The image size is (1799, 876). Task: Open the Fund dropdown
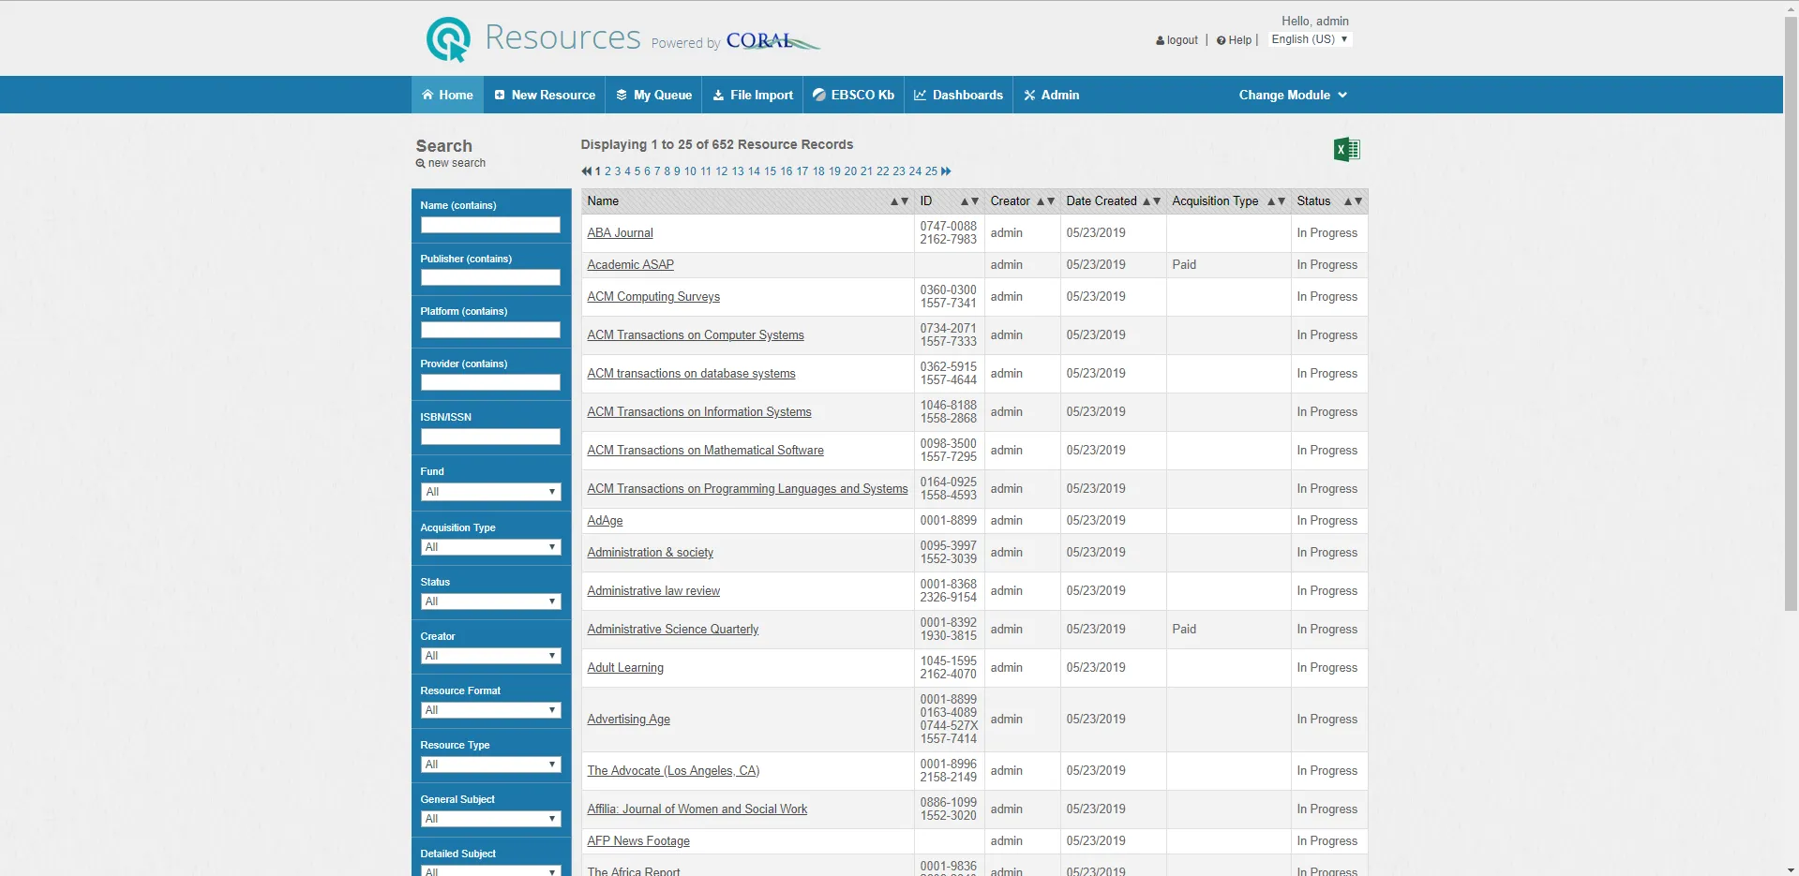tap(490, 492)
